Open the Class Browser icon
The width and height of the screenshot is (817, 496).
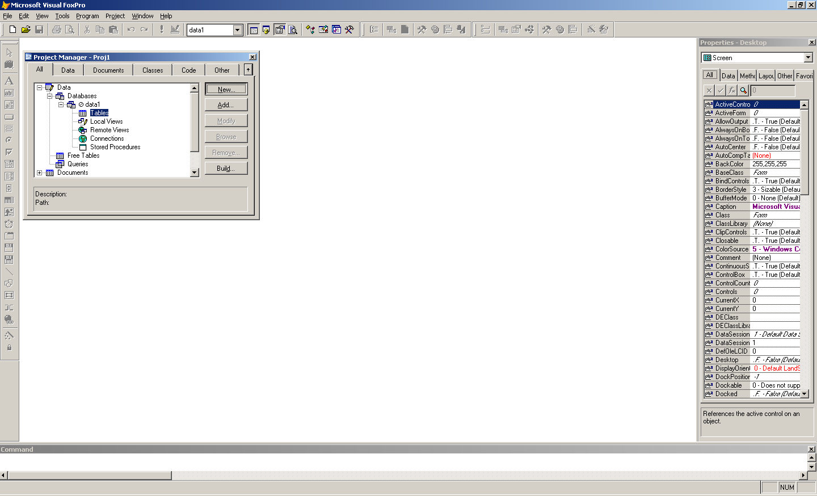[x=310, y=30]
